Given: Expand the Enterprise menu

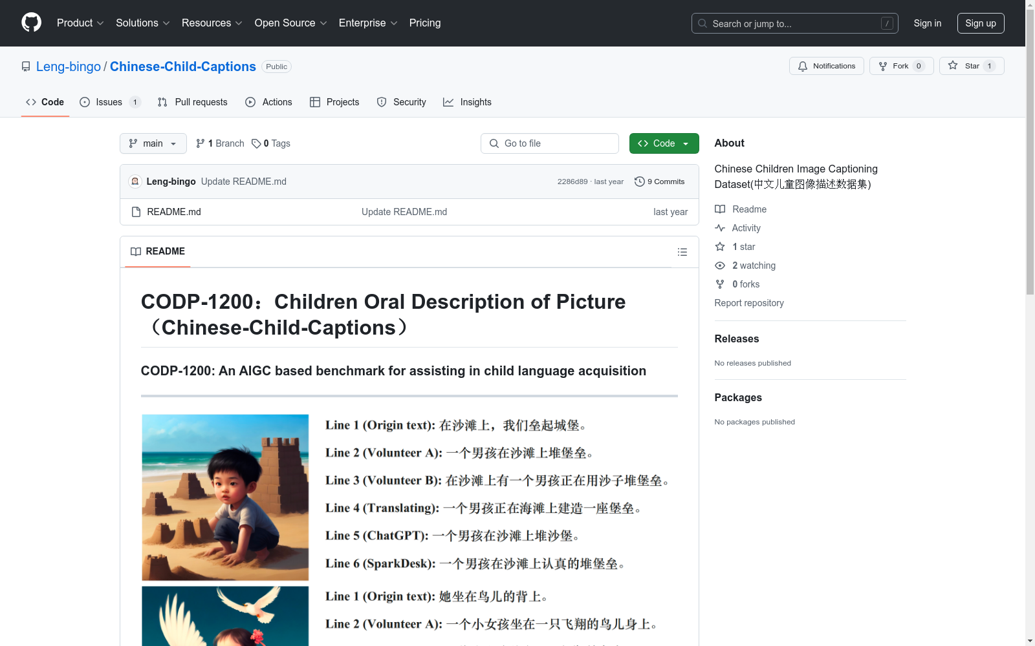Looking at the screenshot, I should tap(368, 23).
